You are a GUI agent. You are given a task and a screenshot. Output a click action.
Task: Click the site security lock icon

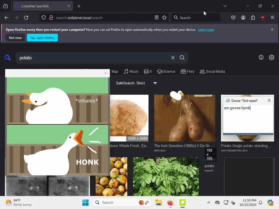pyautogui.click(x=51, y=18)
